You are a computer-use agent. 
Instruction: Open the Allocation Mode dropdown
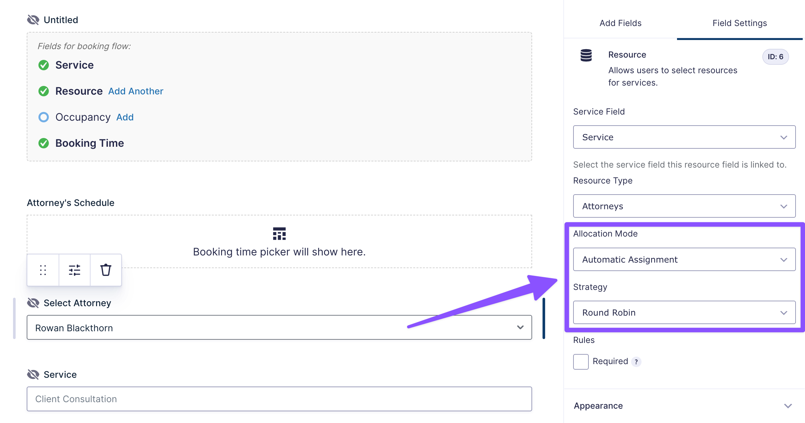coord(684,259)
